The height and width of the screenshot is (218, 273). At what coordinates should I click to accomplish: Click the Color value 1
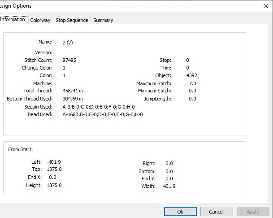(64, 75)
